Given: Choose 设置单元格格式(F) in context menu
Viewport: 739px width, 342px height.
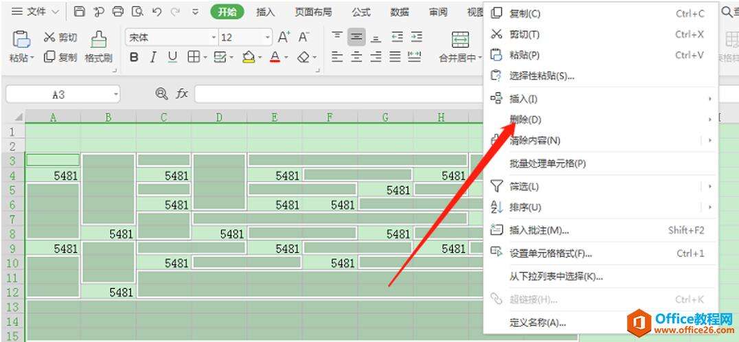Looking at the screenshot, I should (600, 253).
